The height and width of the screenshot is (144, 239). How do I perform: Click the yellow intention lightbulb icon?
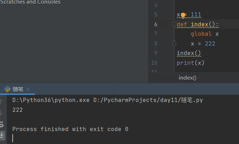pos(183,15)
